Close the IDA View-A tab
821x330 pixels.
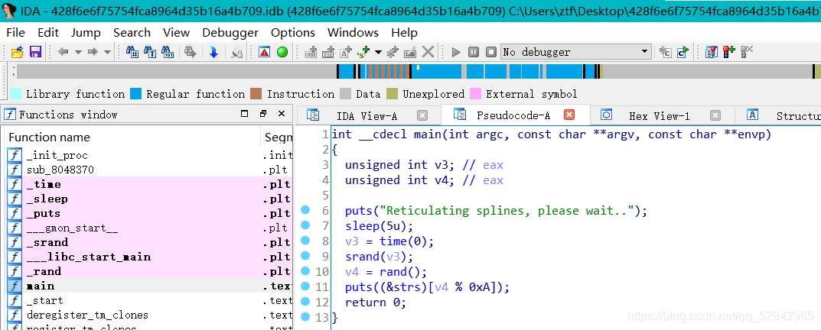point(422,115)
